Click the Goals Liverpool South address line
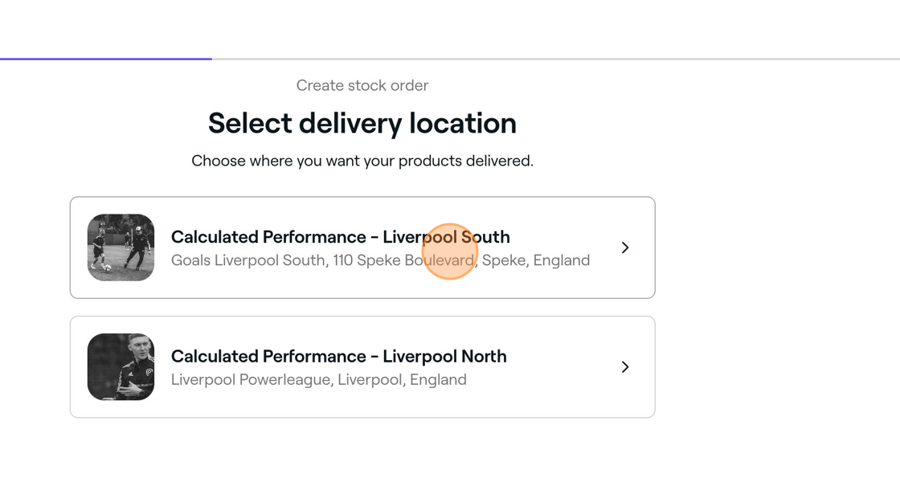 [x=381, y=260]
